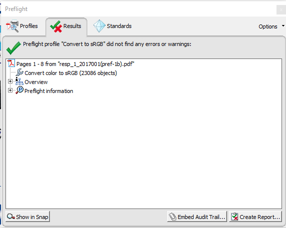Select the Overview tree item text
The height and width of the screenshot is (228, 286).
point(36,82)
